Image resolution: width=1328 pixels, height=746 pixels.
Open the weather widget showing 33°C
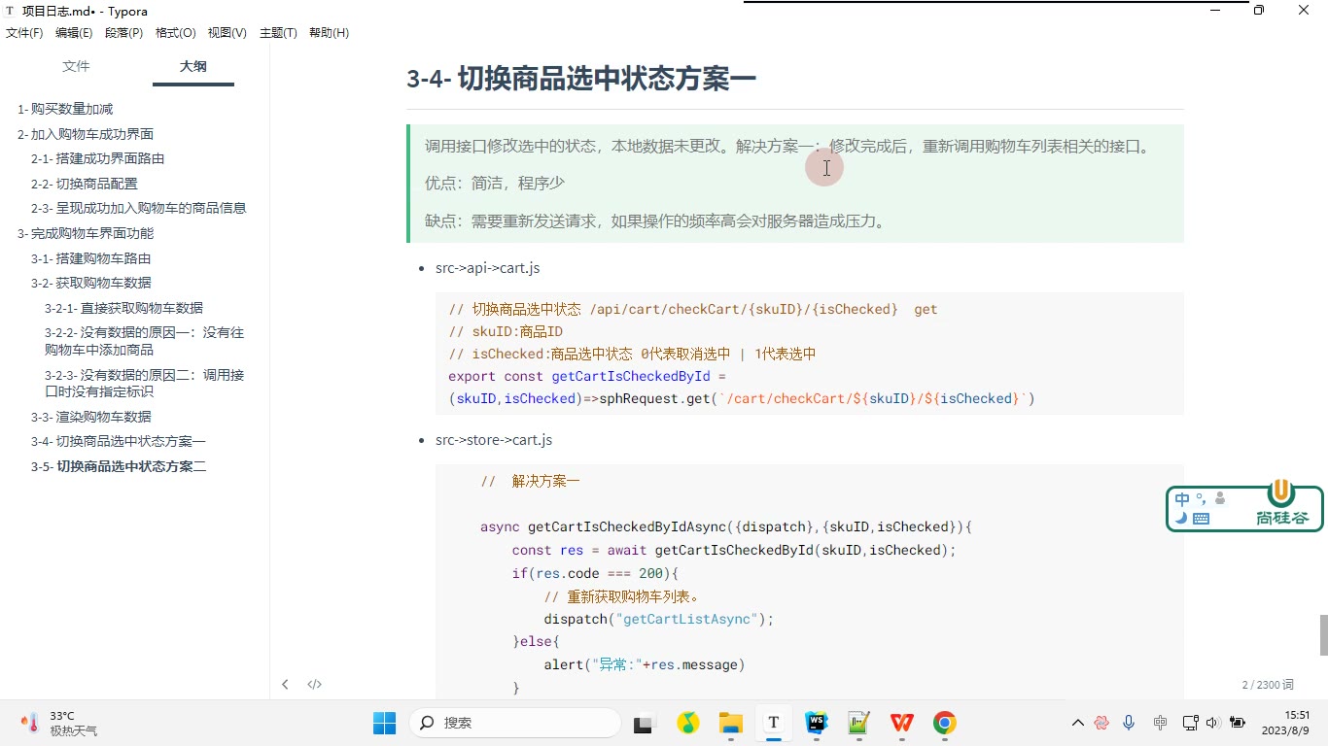pos(60,723)
